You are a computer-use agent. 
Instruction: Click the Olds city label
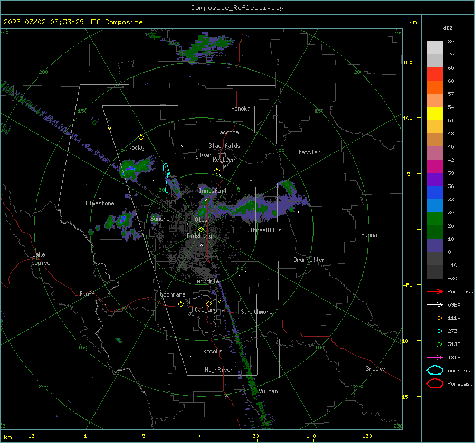pos(201,220)
